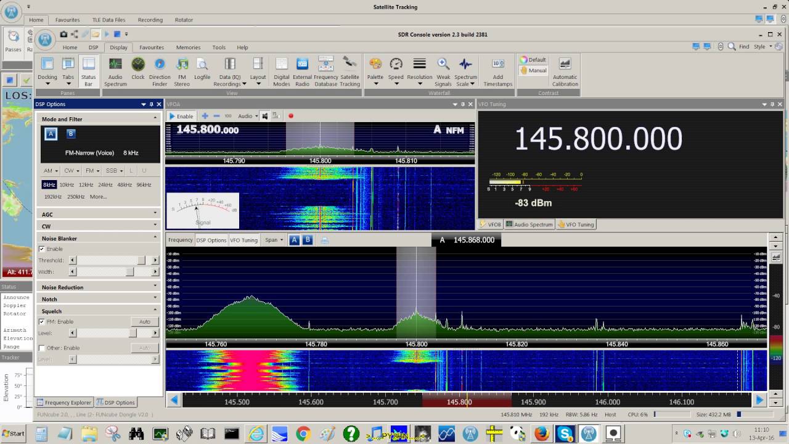Open Firefox from the taskbar
The width and height of the screenshot is (789, 444).
[x=542, y=434]
